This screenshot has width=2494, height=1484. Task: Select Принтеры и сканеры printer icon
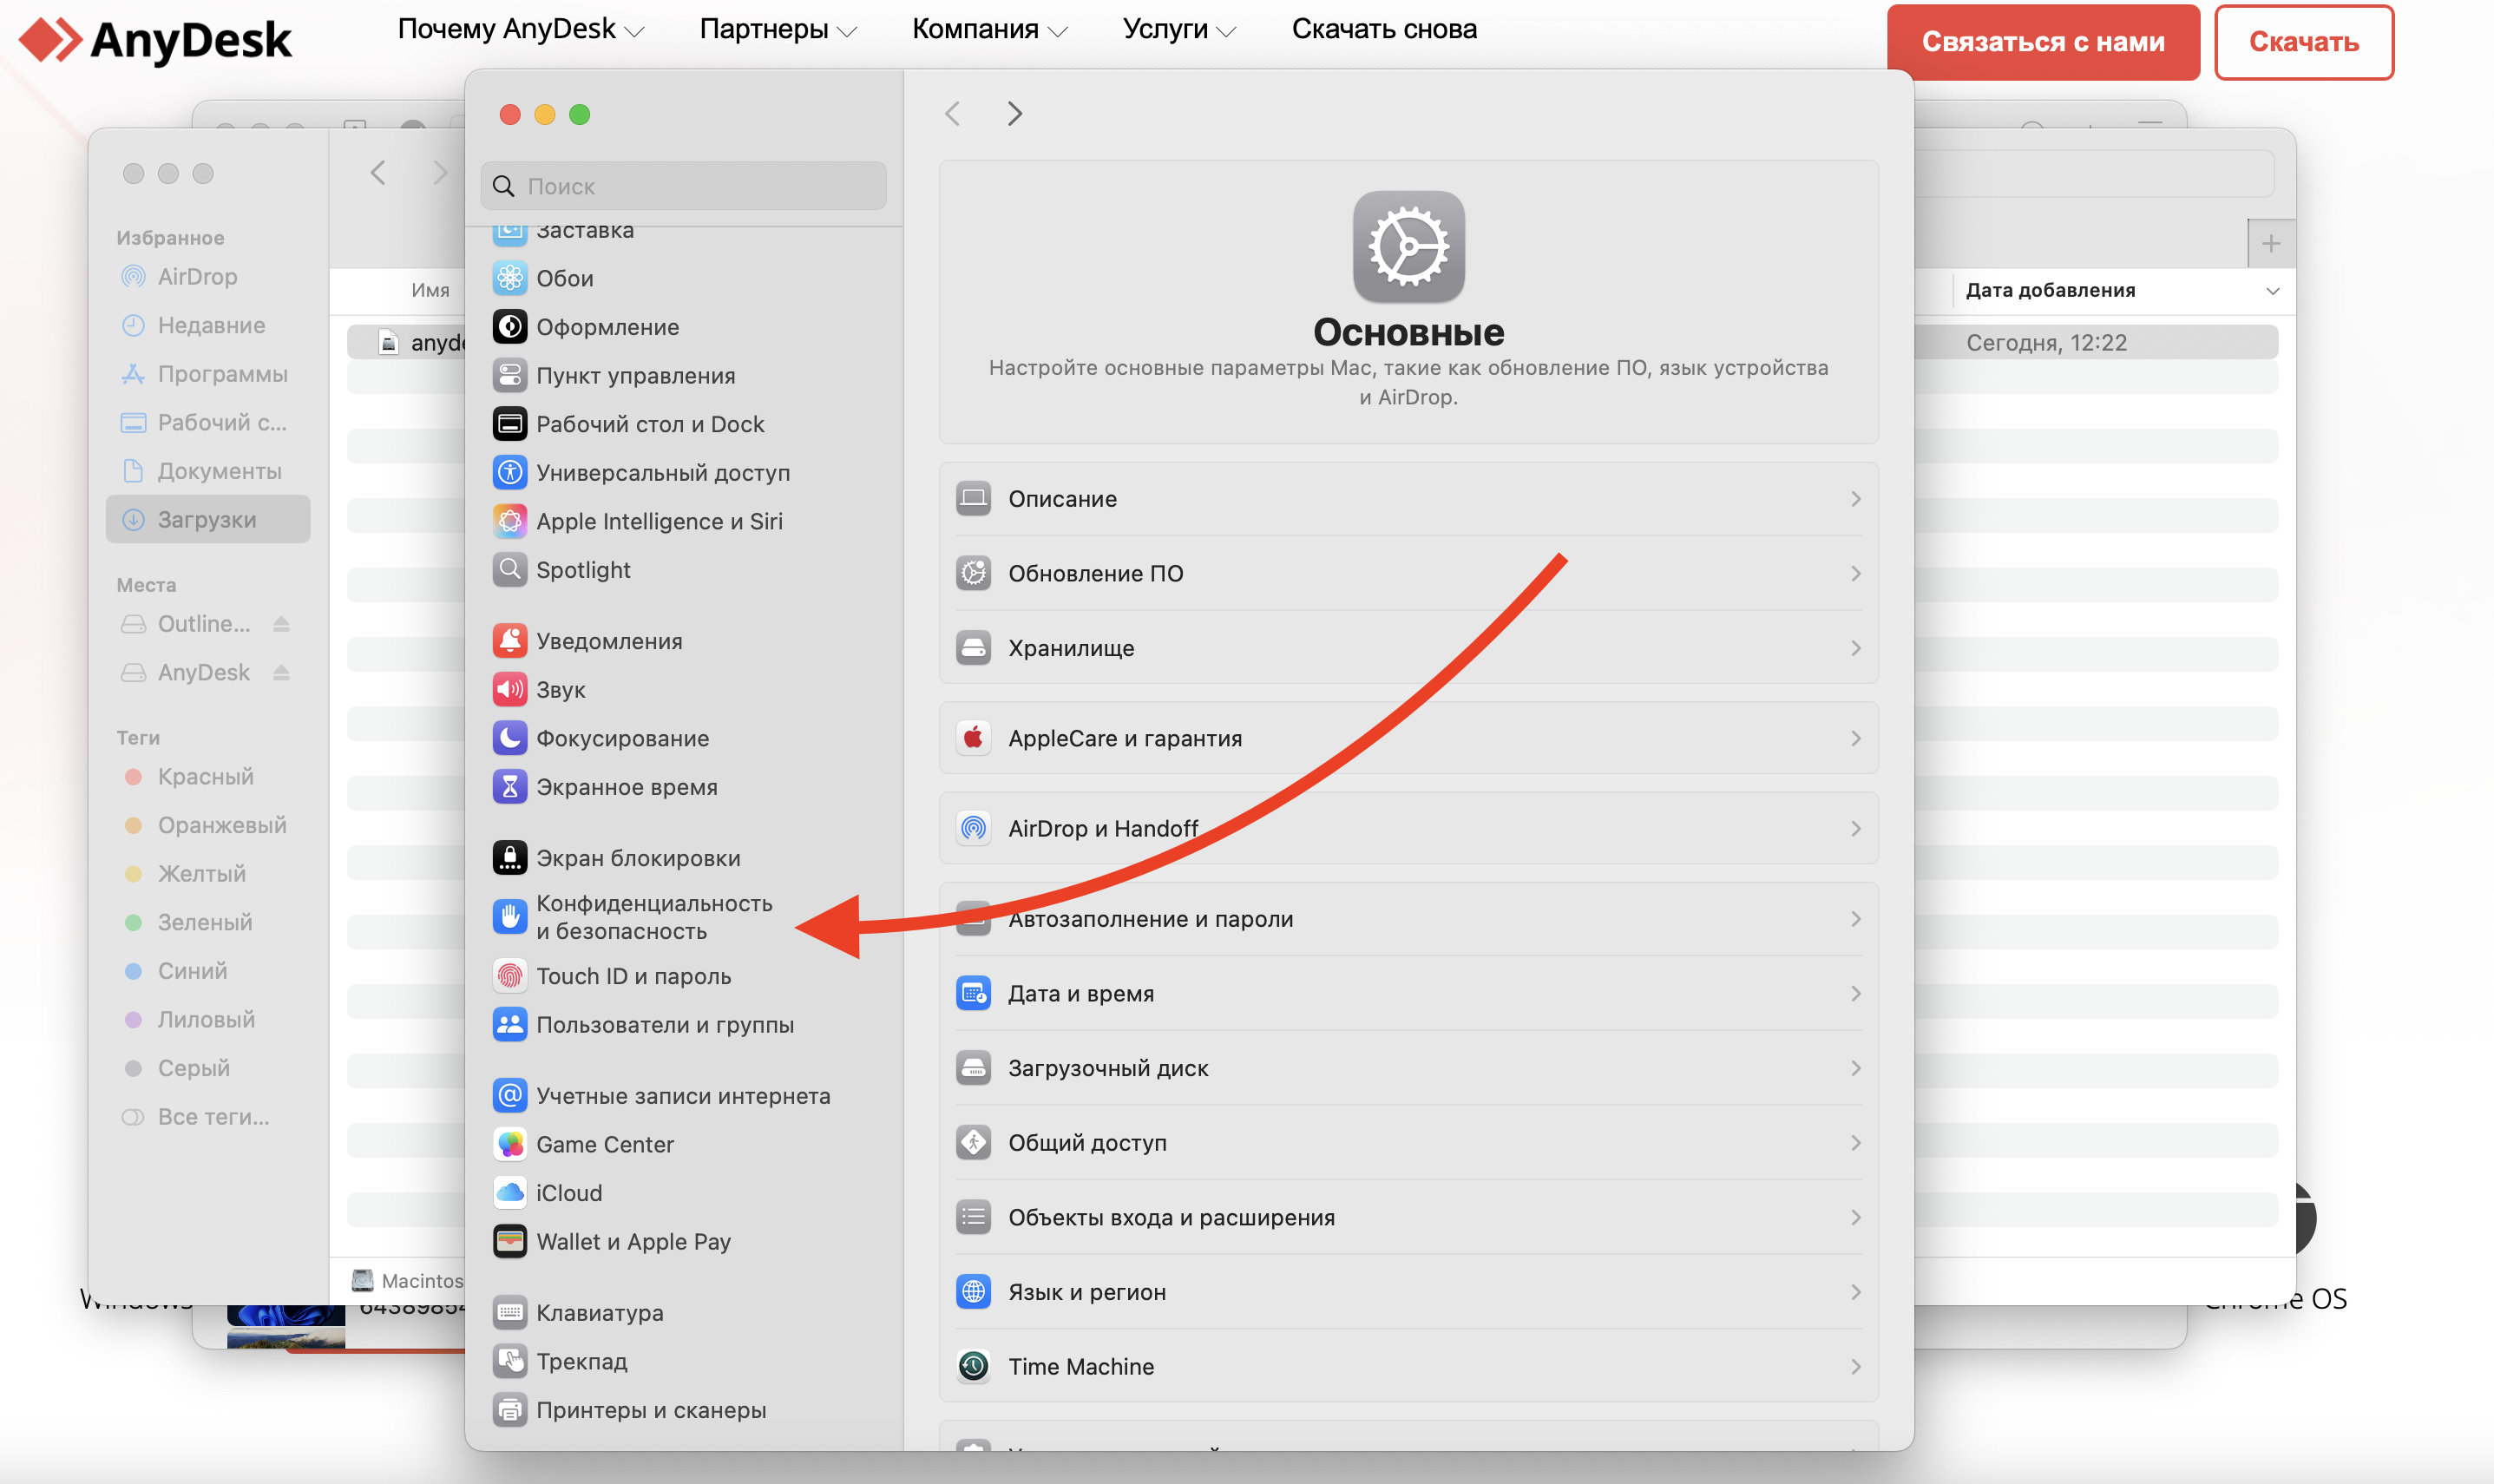[509, 1410]
